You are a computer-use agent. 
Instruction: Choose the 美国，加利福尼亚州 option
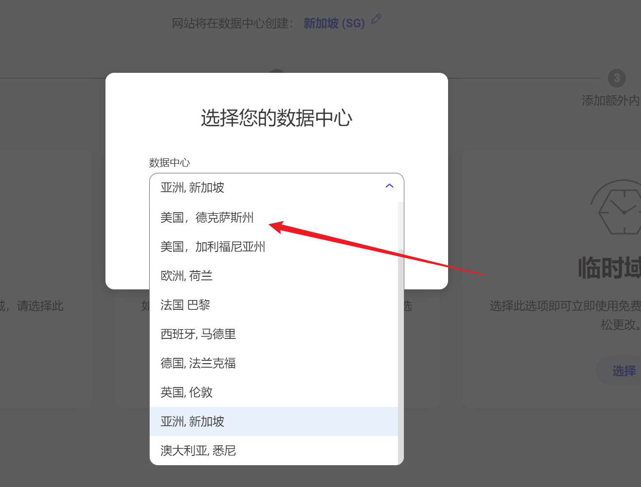(213, 247)
